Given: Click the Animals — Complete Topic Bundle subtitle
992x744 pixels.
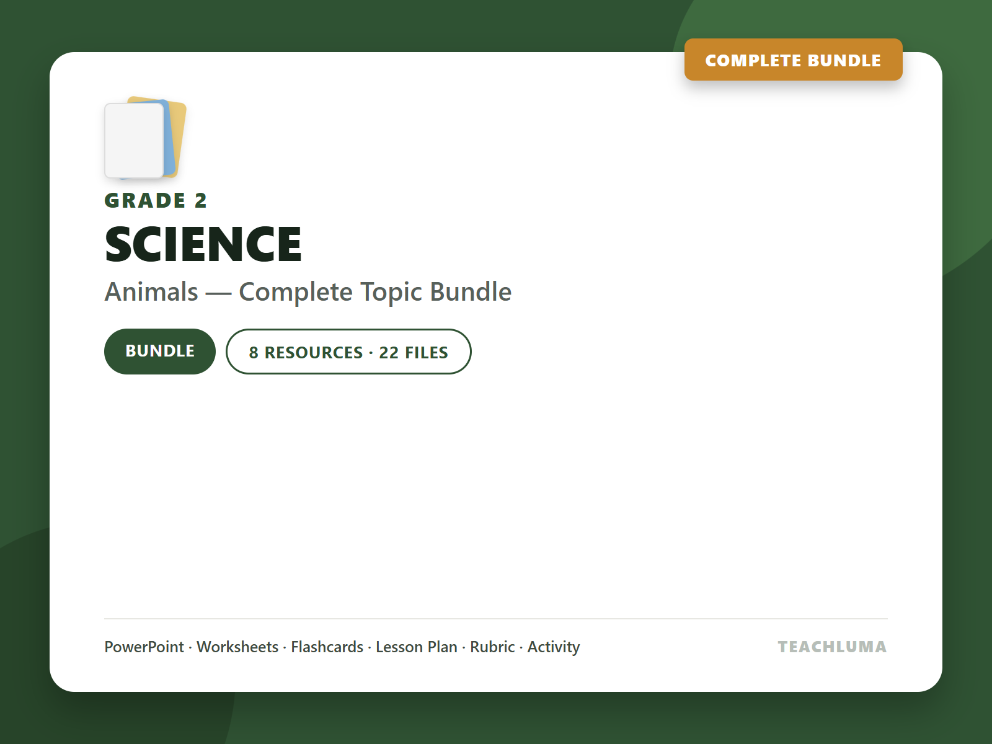Looking at the screenshot, I should pyautogui.click(x=308, y=292).
